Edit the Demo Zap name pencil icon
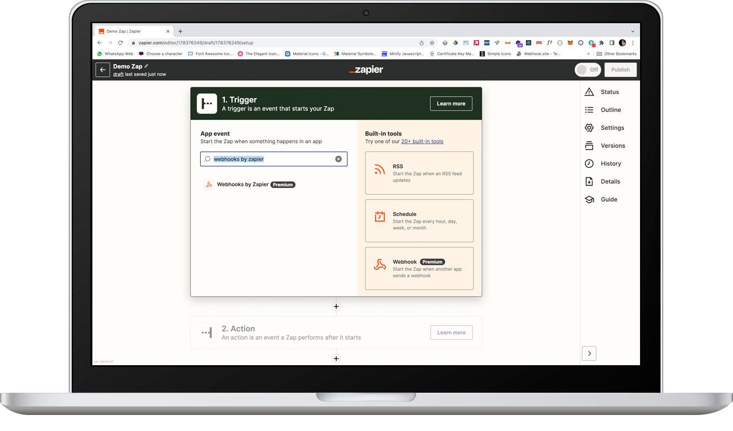This screenshot has width=733, height=431. (x=147, y=66)
